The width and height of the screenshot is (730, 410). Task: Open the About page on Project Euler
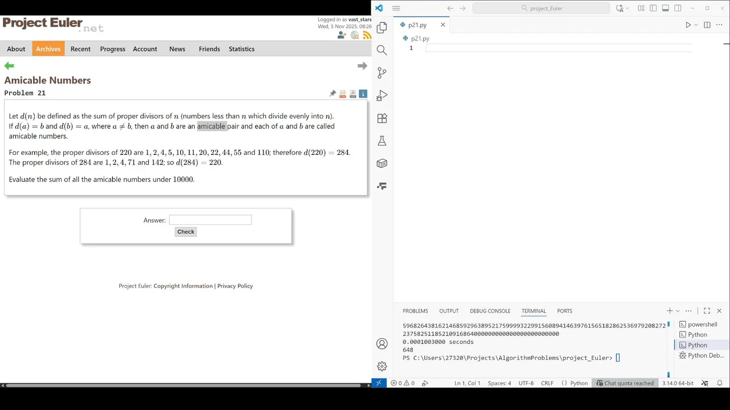click(x=16, y=49)
